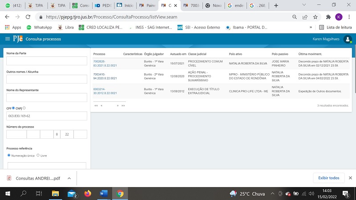
Task: Bookmark this page with the star icon
Action: [x=315, y=16]
